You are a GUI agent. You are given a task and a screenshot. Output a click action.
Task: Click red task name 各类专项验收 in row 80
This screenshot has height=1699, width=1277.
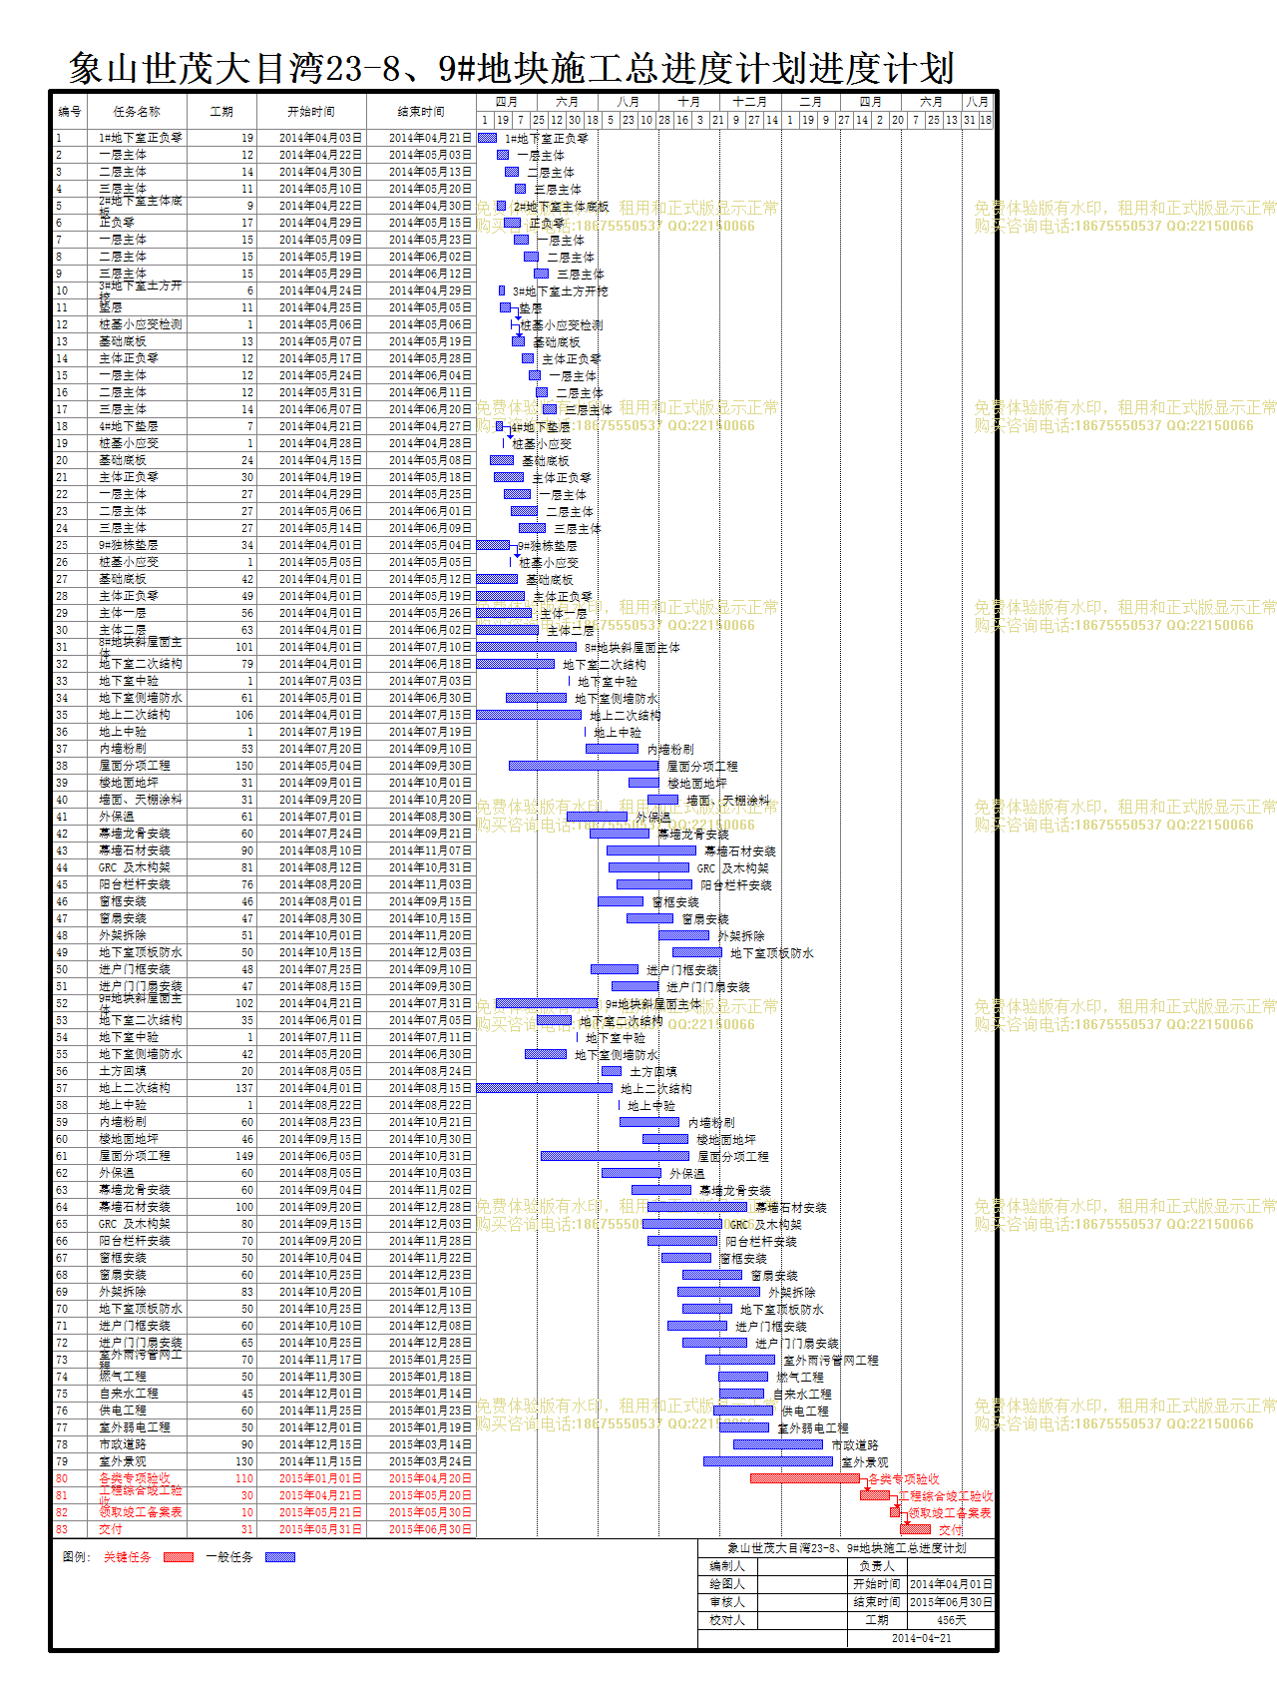click(x=135, y=1478)
